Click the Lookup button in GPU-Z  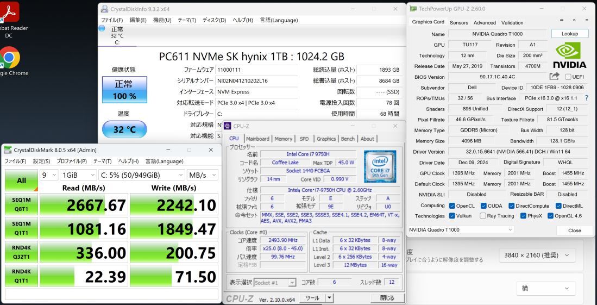coord(570,34)
